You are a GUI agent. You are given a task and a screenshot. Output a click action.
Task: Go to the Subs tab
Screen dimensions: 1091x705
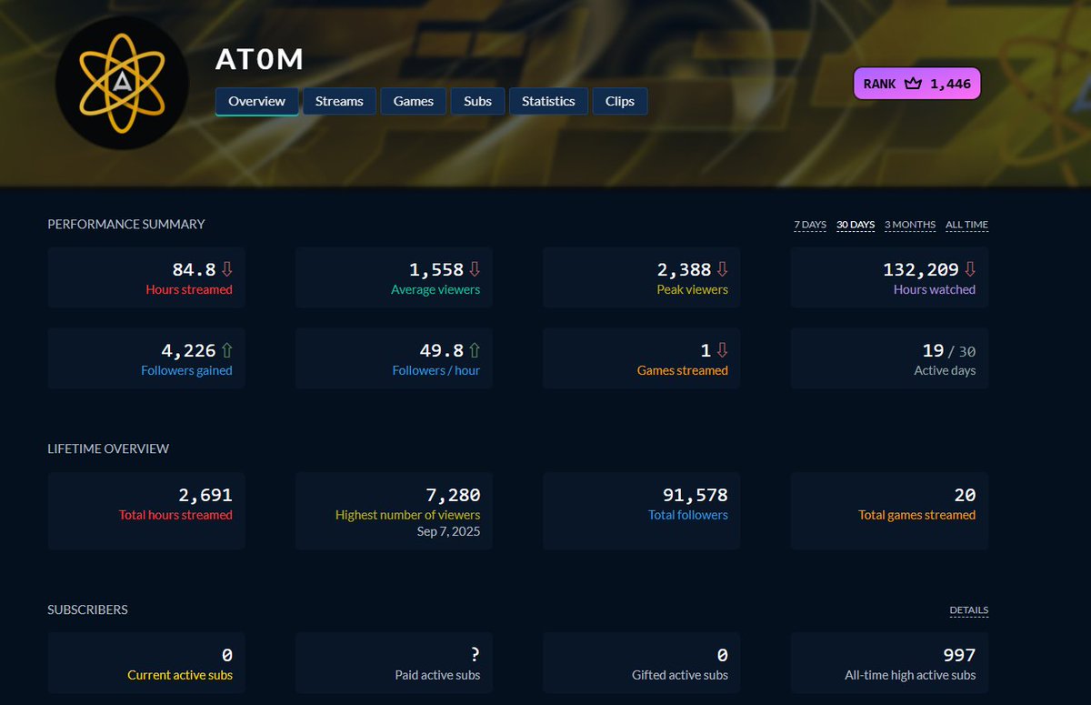[x=477, y=101]
